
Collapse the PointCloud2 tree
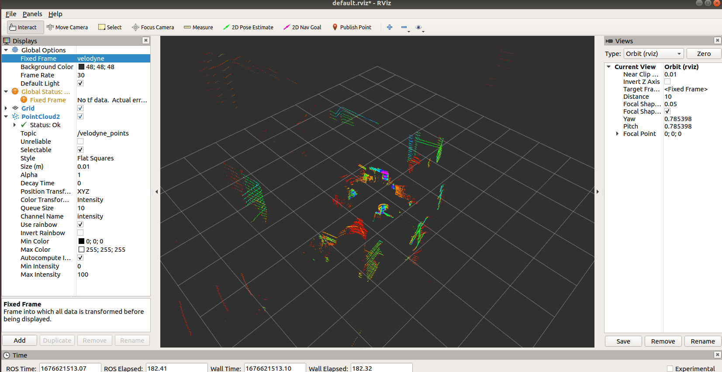click(x=6, y=116)
